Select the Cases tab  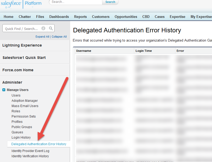coord(160,17)
